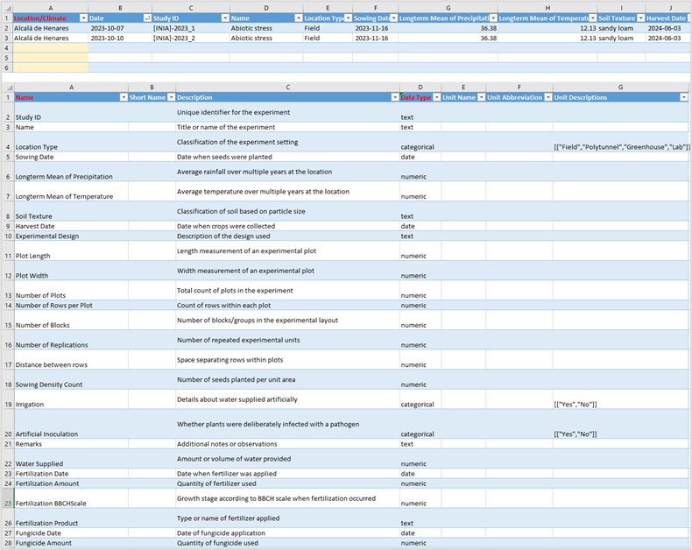Open the Location Type filter dropdown

(348, 18)
